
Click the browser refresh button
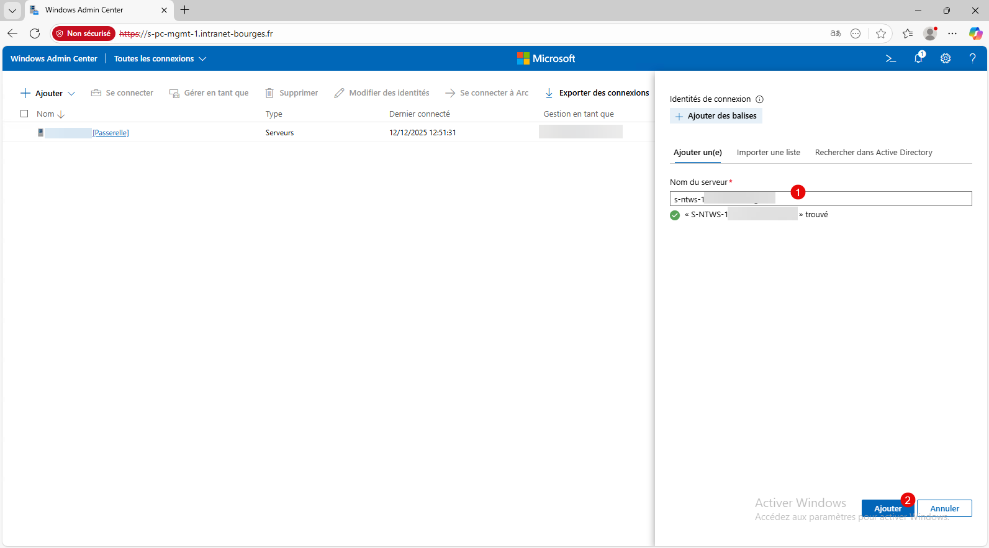[x=35, y=34]
